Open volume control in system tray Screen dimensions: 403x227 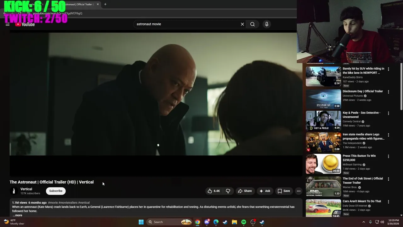[x=383, y=222]
